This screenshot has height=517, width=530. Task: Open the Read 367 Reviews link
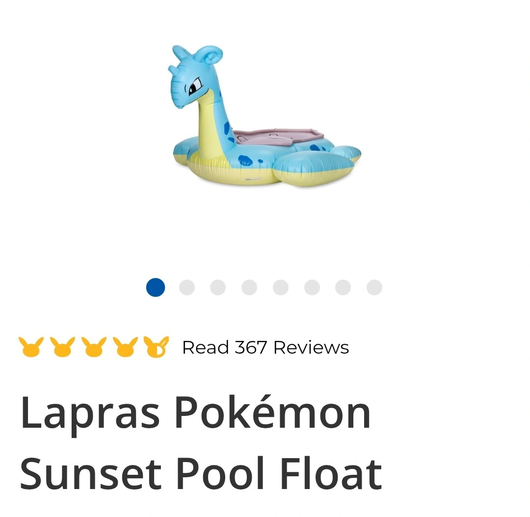coord(265,347)
